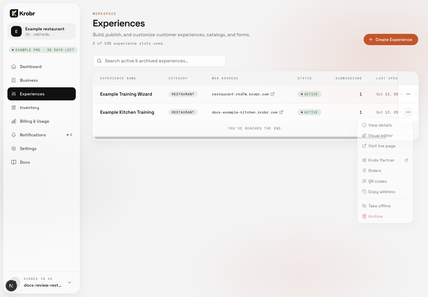Click the Inventory stack icon
The width and height of the screenshot is (428, 297).
pyautogui.click(x=14, y=108)
